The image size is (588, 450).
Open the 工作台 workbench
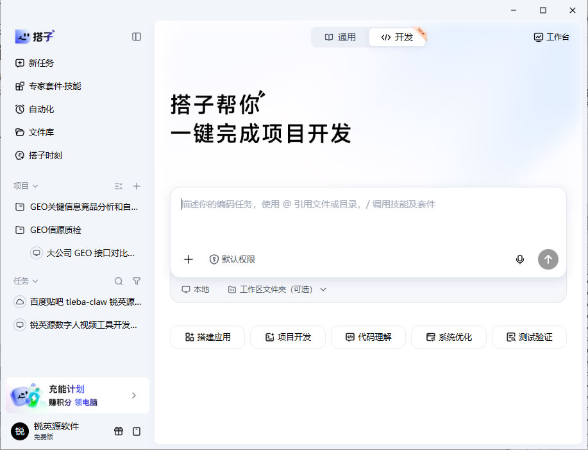551,37
